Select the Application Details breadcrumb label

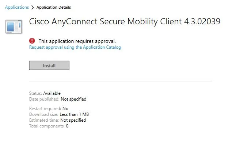click(x=54, y=7)
